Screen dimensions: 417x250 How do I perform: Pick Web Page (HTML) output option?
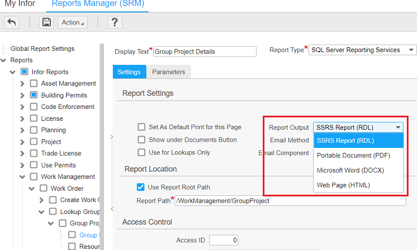click(344, 185)
